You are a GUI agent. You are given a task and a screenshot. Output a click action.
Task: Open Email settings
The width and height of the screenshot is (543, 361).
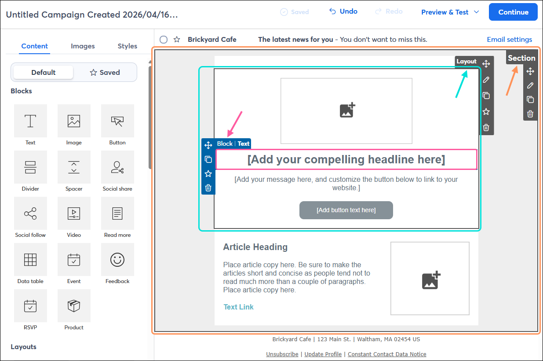point(509,39)
